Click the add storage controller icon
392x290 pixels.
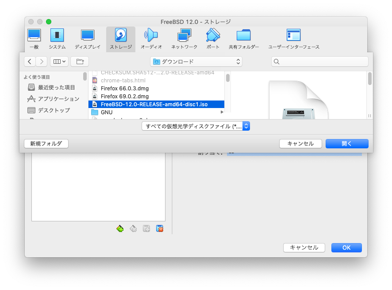tap(120, 228)
